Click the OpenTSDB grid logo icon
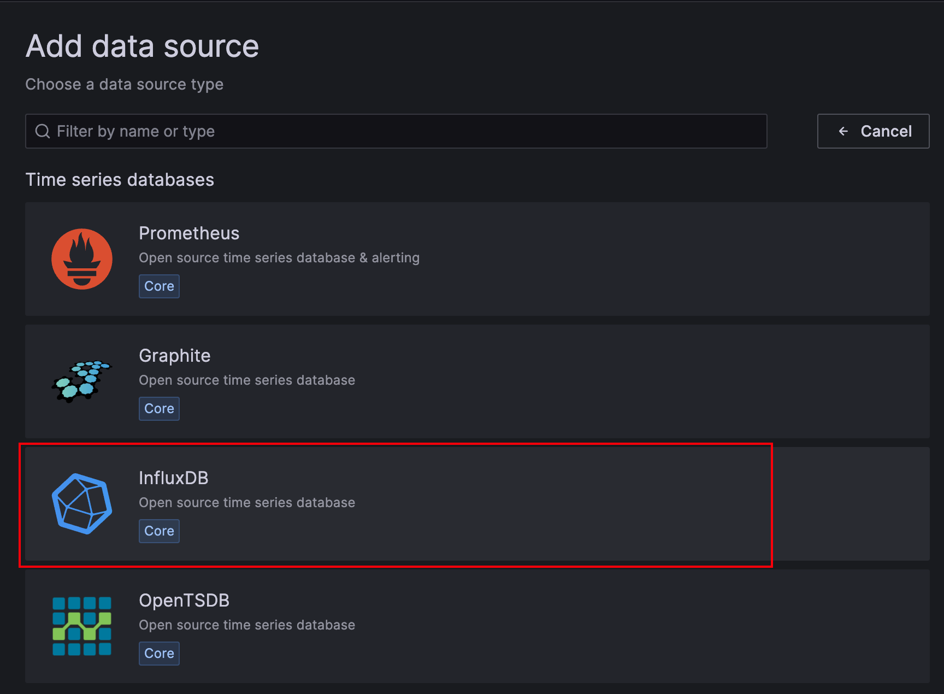Viewport: 944px width, 694px height. point(82,626)
